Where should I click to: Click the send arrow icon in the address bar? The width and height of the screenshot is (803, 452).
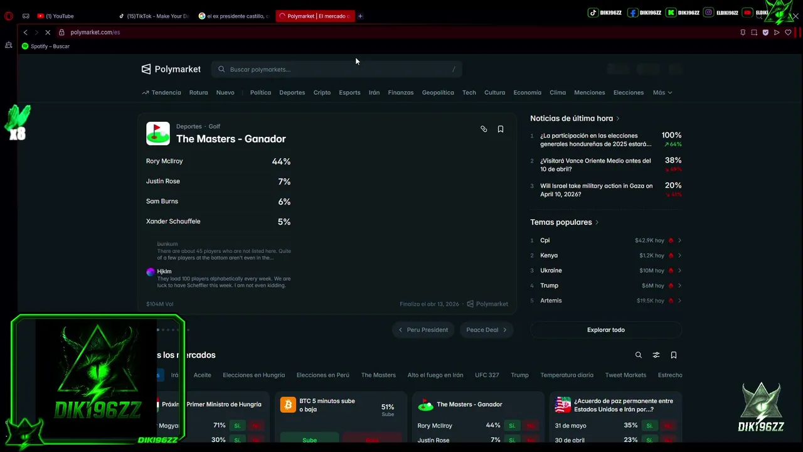click(x=777, y=32)
